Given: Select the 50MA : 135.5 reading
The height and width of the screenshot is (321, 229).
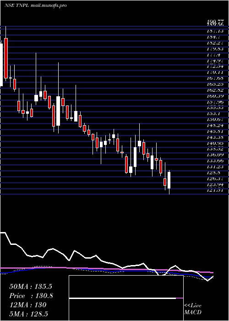Looking at the screenshot, I should click(31, 287).
